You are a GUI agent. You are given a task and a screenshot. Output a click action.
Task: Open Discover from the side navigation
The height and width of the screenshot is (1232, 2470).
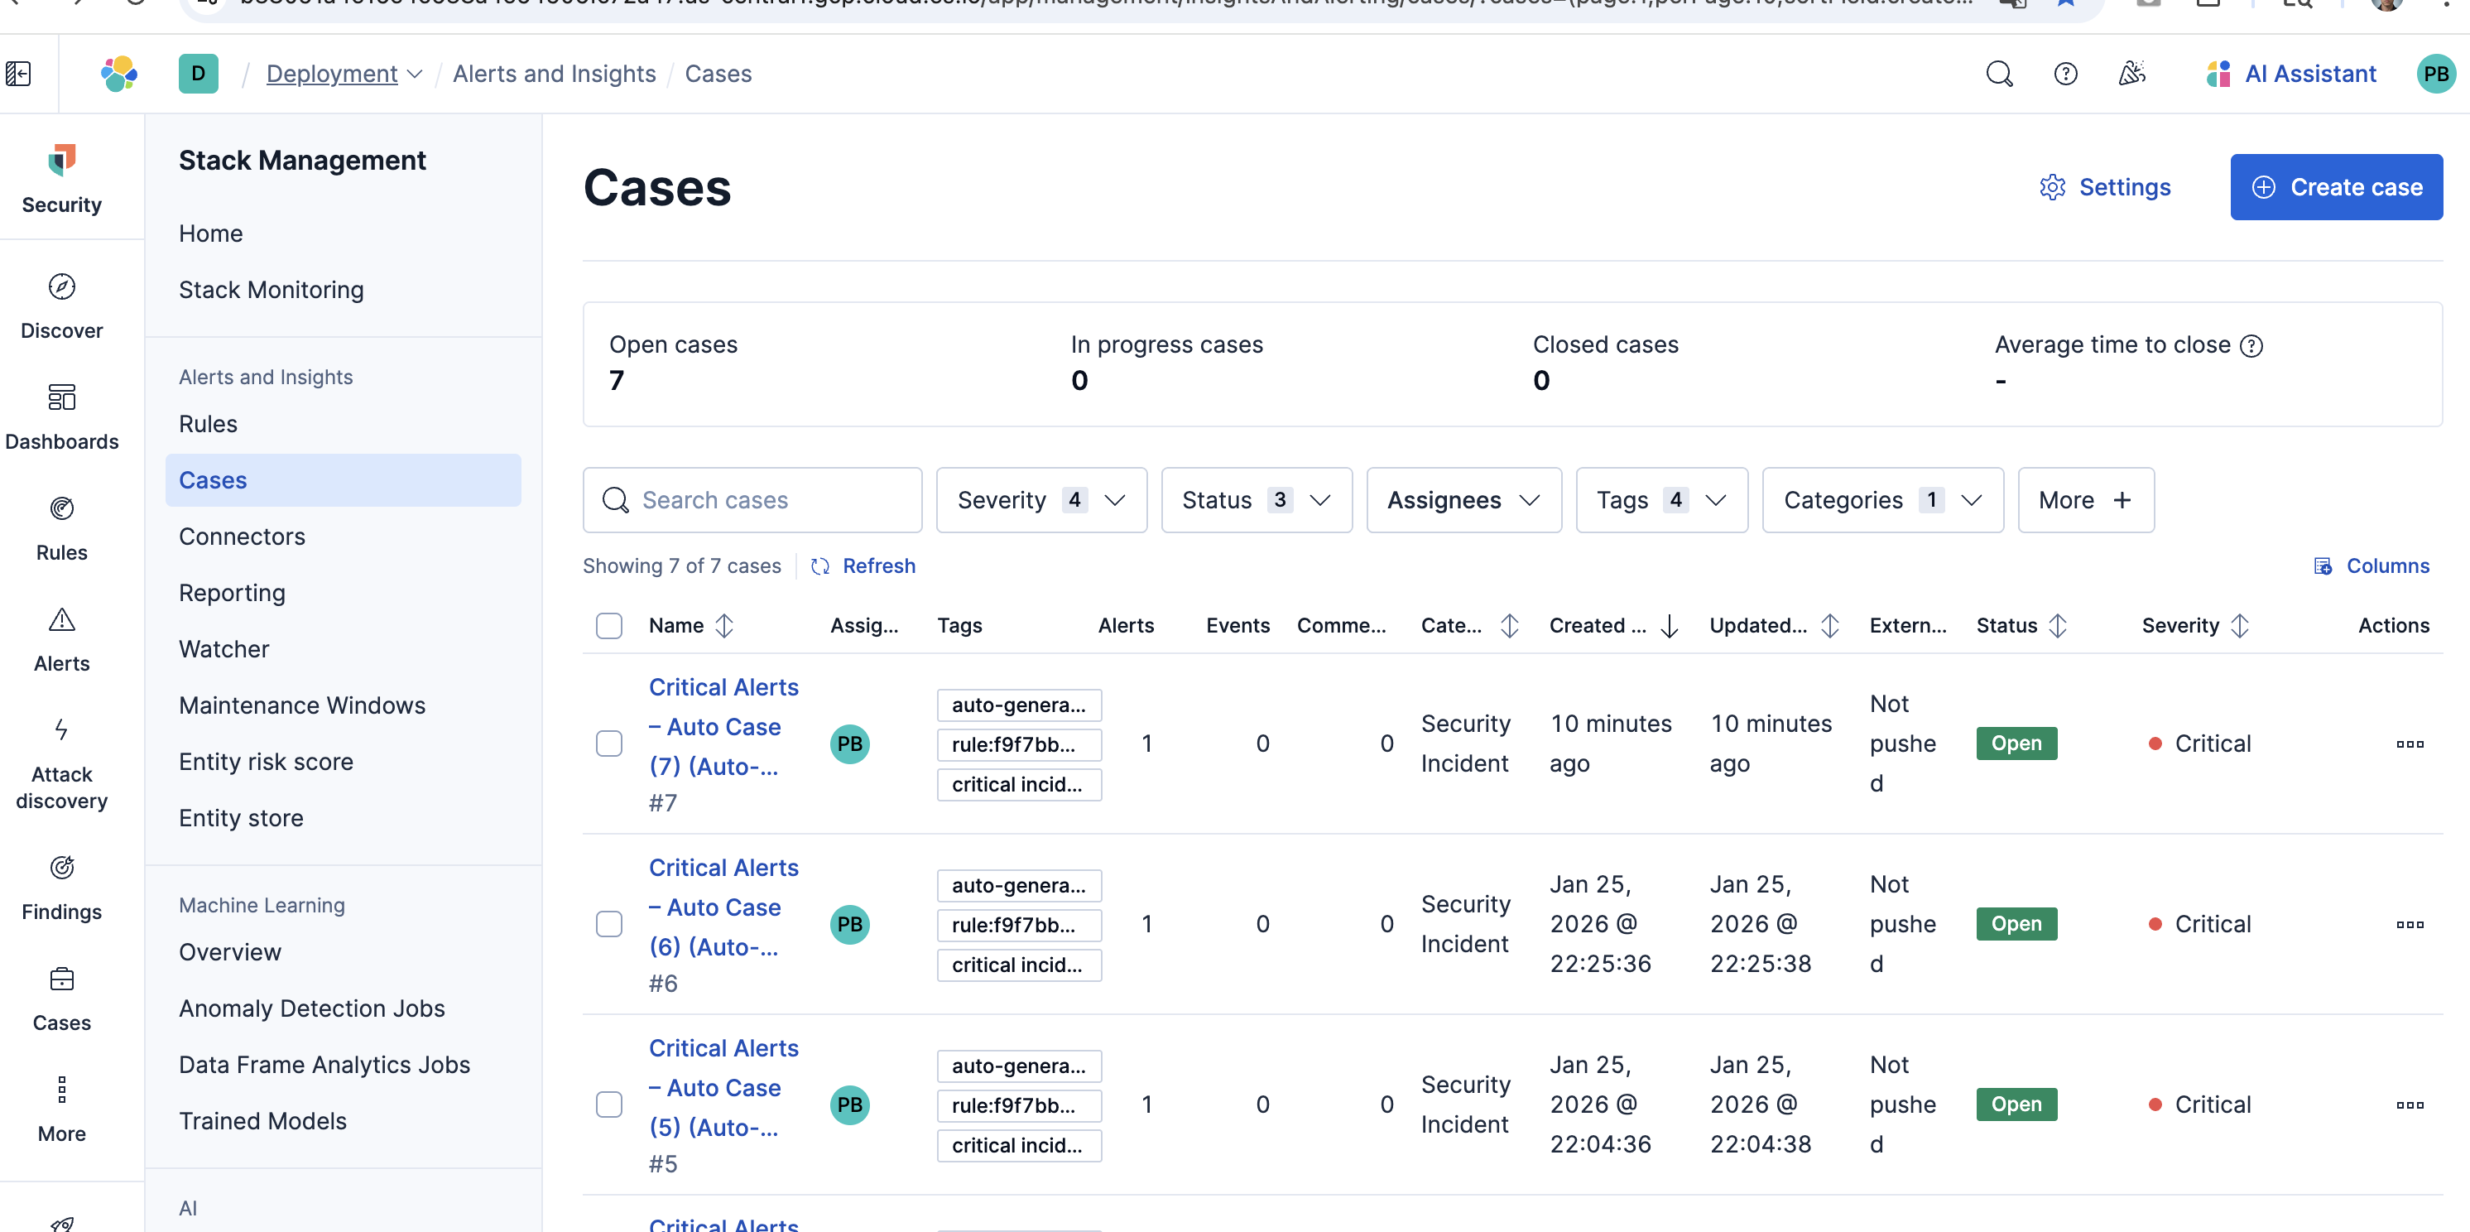click(x=61, y=306)
